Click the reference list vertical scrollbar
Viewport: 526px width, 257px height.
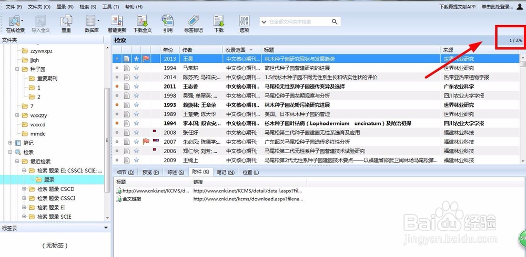[x=523, y=64]
